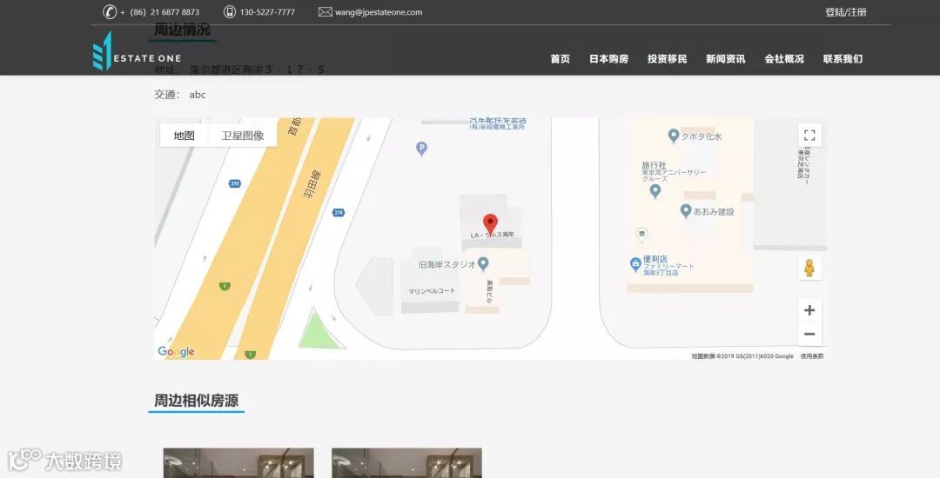Click the route 316 badge near 羽田線
This screenshot has height=478, width=940.
(x=339, y=212)
